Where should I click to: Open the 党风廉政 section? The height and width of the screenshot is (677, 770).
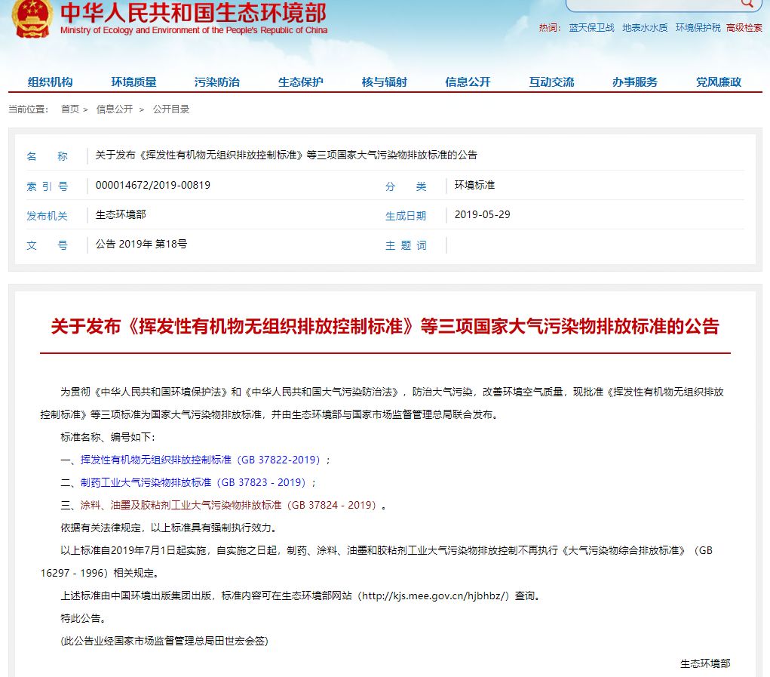719,82
